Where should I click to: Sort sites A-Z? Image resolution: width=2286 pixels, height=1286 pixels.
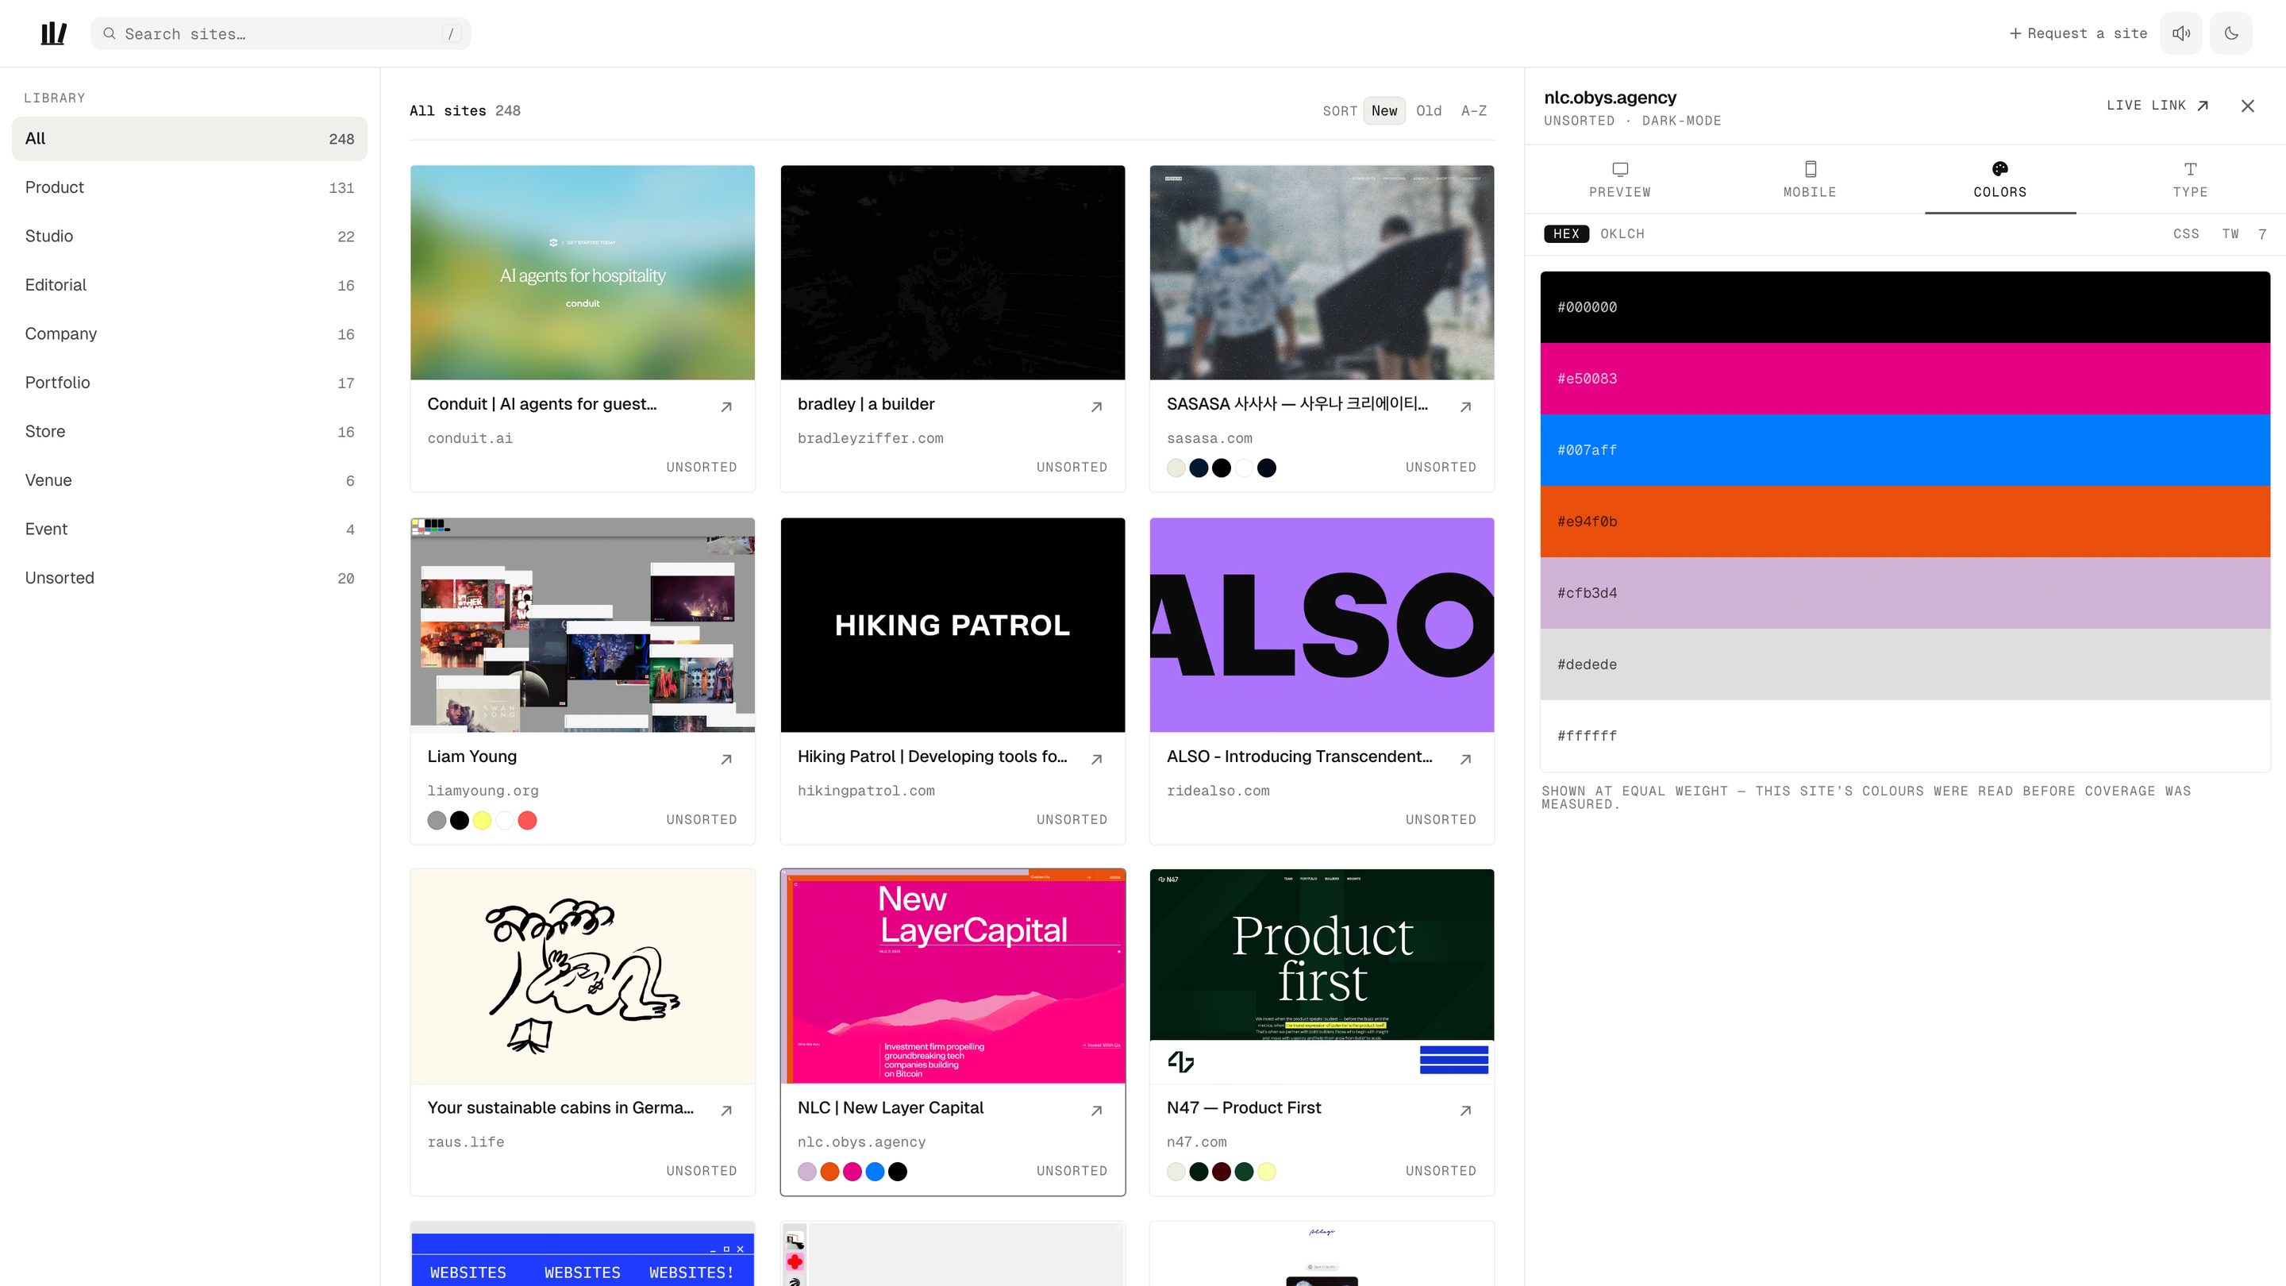tap(1473, 111)
